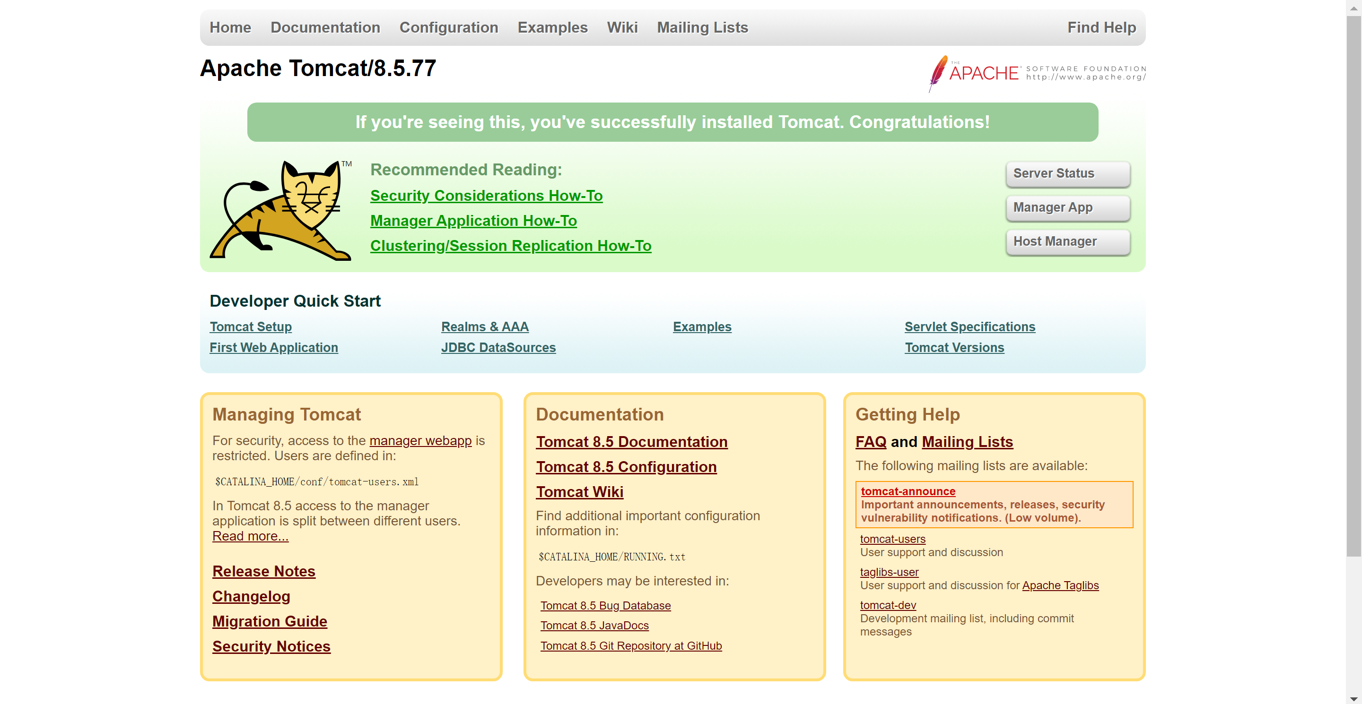Image resolution: width=1362 pixels, height=704 pixels.
Task: Click the manager webapp link
Action: click(420, 440)
